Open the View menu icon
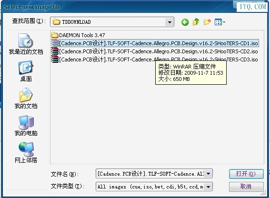 coord(220,22)
